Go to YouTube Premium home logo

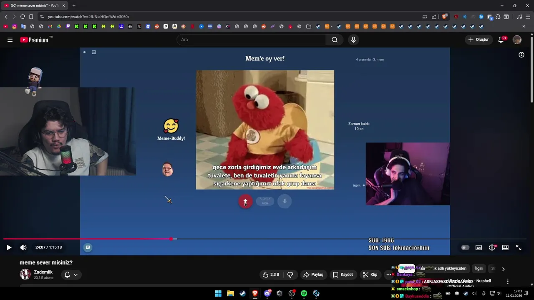pyautogui.click(x=35, y=40)
